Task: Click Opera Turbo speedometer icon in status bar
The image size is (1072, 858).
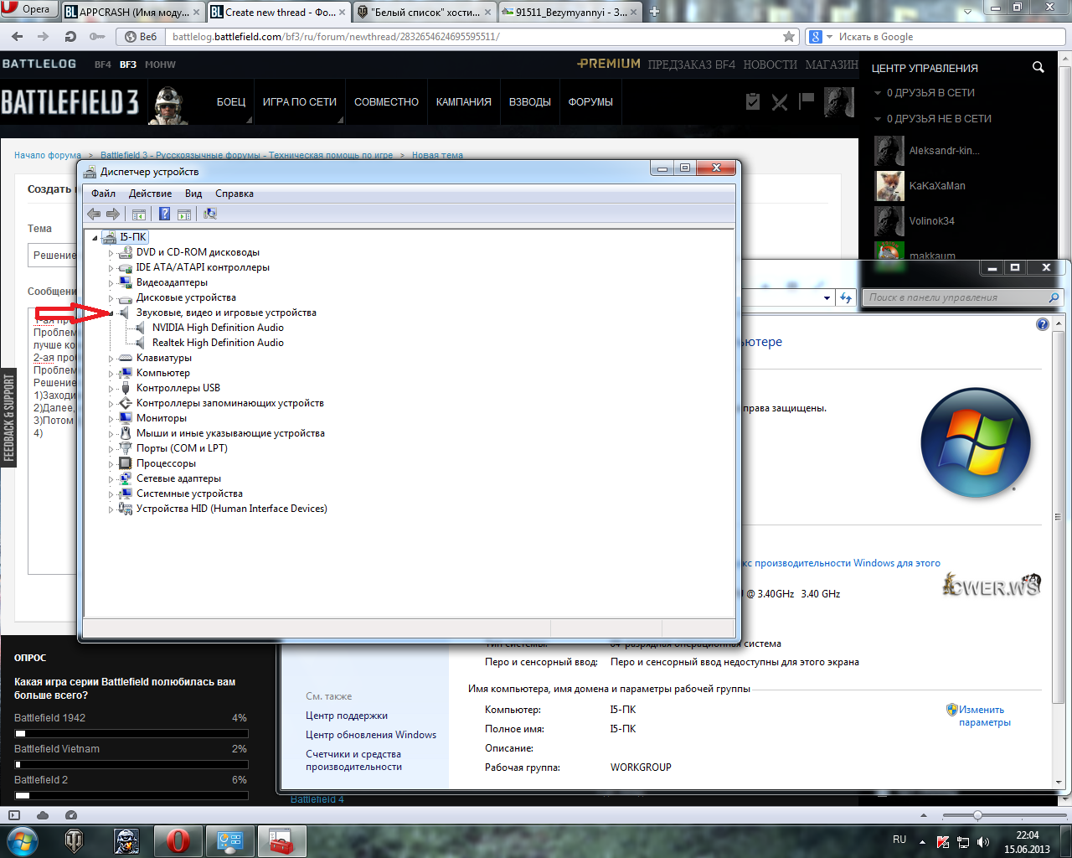Action: (x=71, y=815)
